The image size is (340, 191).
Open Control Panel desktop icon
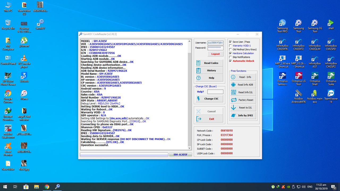click(8, 60)
